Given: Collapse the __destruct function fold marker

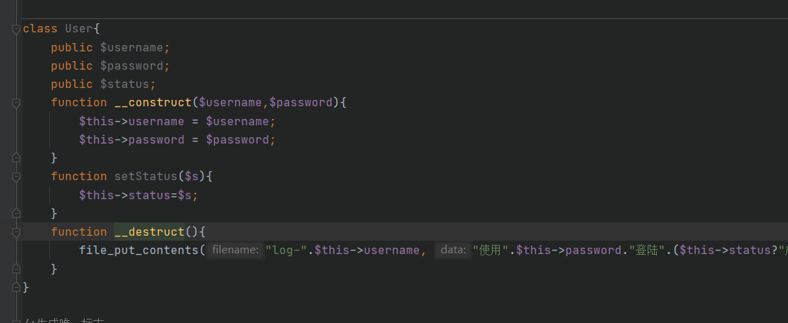Looking at the screenshot, I should tap(16, 232).
